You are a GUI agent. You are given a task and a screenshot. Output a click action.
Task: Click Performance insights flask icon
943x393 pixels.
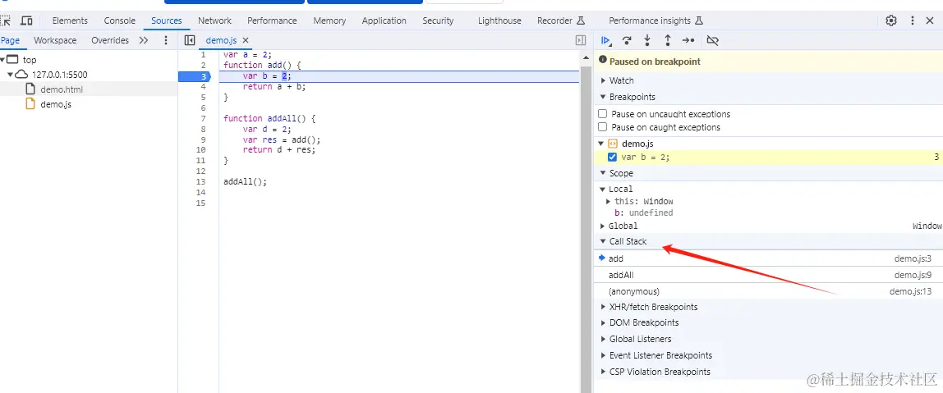(x=699, y=21)
